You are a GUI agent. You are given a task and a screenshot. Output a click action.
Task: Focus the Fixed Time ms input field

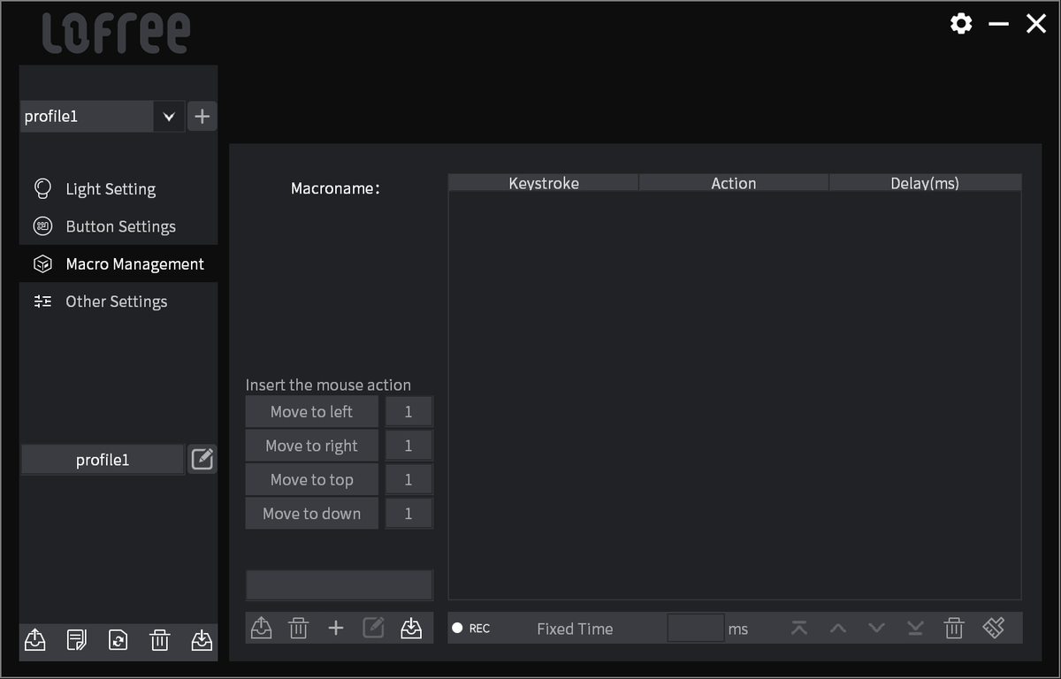point(696,629)
